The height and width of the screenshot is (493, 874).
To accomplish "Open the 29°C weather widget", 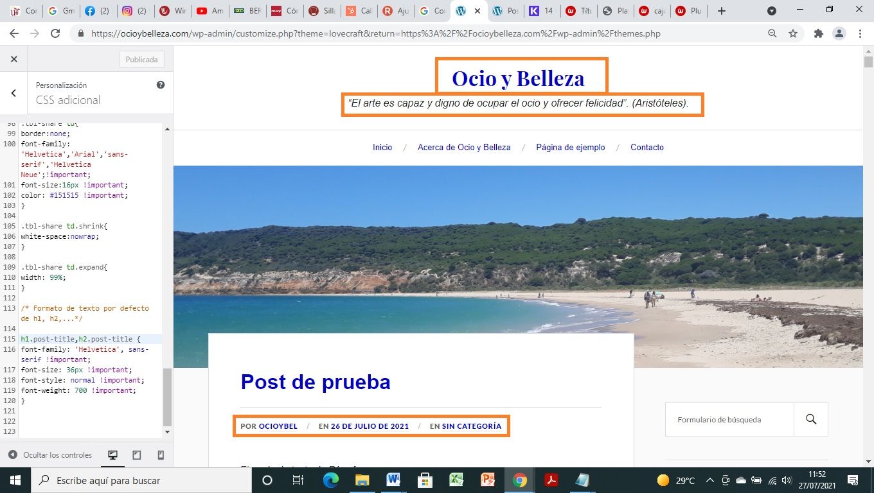I will (675, 480).
